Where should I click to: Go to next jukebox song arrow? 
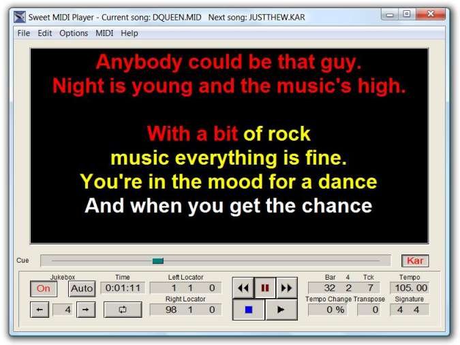(x=86, y=310)
